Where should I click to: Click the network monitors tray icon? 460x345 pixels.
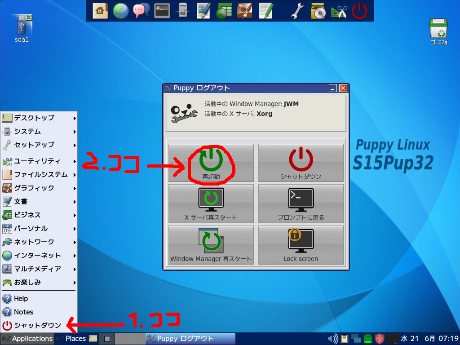pyautogui.click(x=356, y=339)
